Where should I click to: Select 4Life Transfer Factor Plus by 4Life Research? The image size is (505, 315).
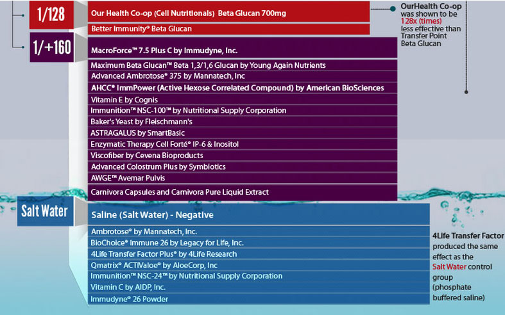pyautogui.click(x=259, y=254)
